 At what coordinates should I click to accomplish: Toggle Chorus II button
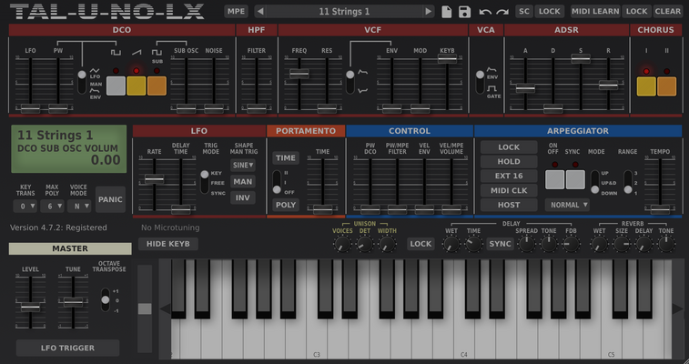[666, 86]
